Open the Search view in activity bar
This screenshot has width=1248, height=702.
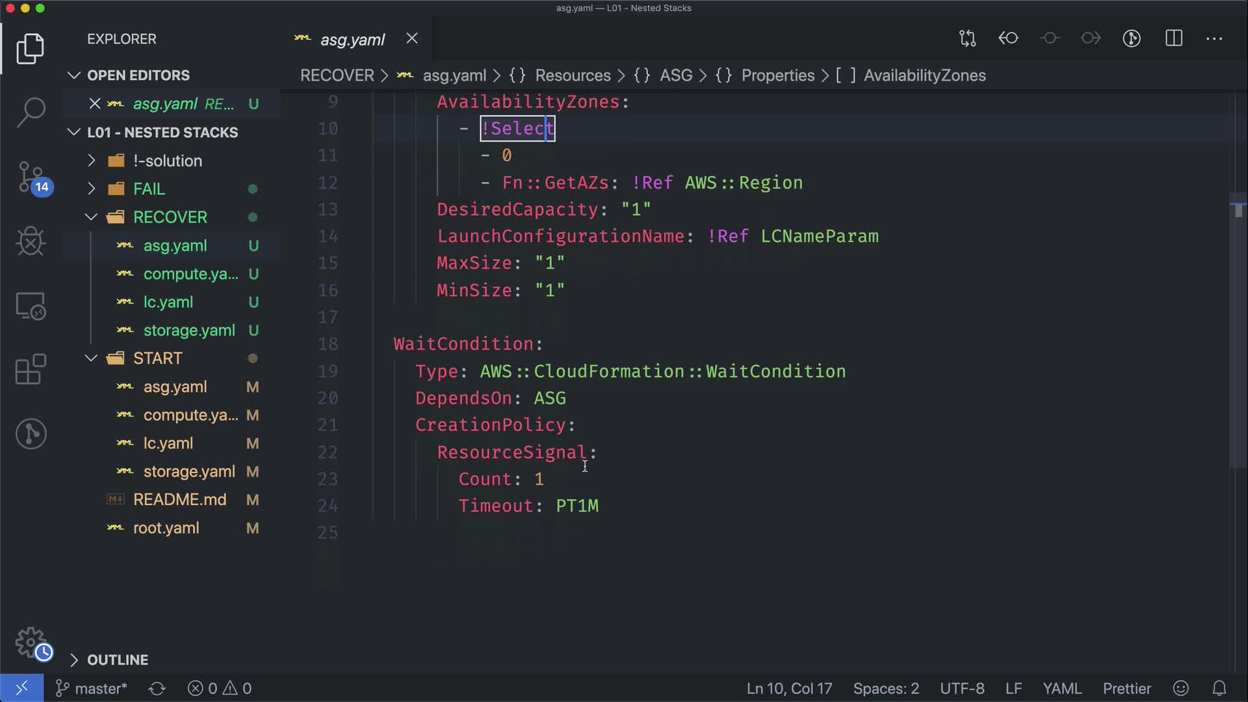pyautogui.click(x=31, y=112)
